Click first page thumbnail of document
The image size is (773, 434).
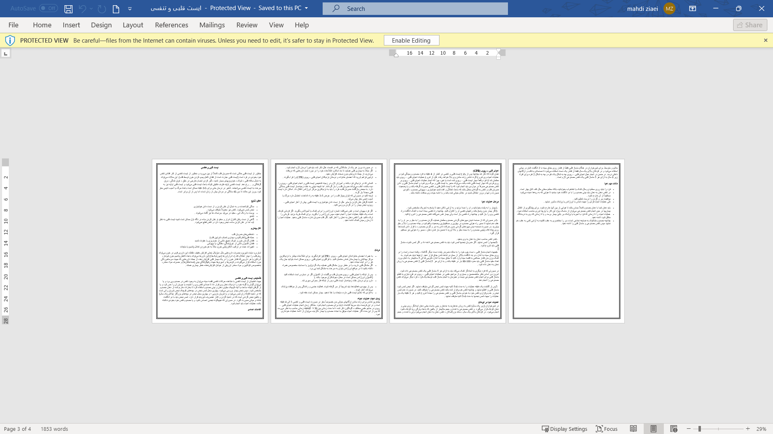click(210, 241)
